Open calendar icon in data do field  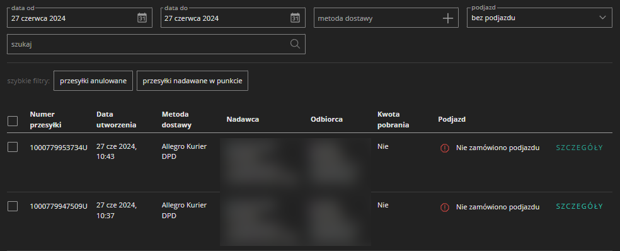pyautogui.click(x=295, y=18)
